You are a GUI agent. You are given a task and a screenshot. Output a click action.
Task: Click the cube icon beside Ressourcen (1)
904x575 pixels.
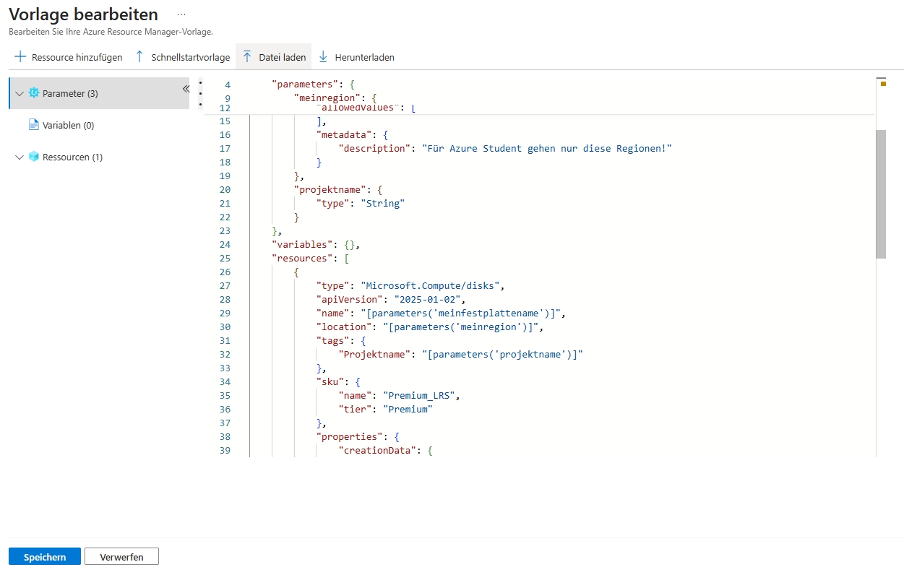pyautogui.click(x=34, y=157)
